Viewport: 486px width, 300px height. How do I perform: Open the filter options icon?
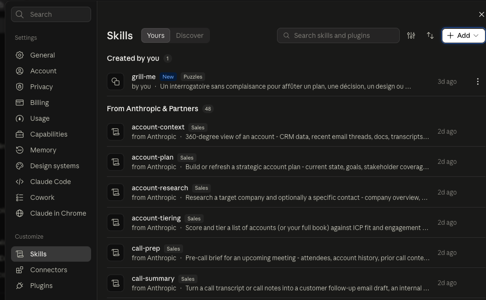[411, 35]
